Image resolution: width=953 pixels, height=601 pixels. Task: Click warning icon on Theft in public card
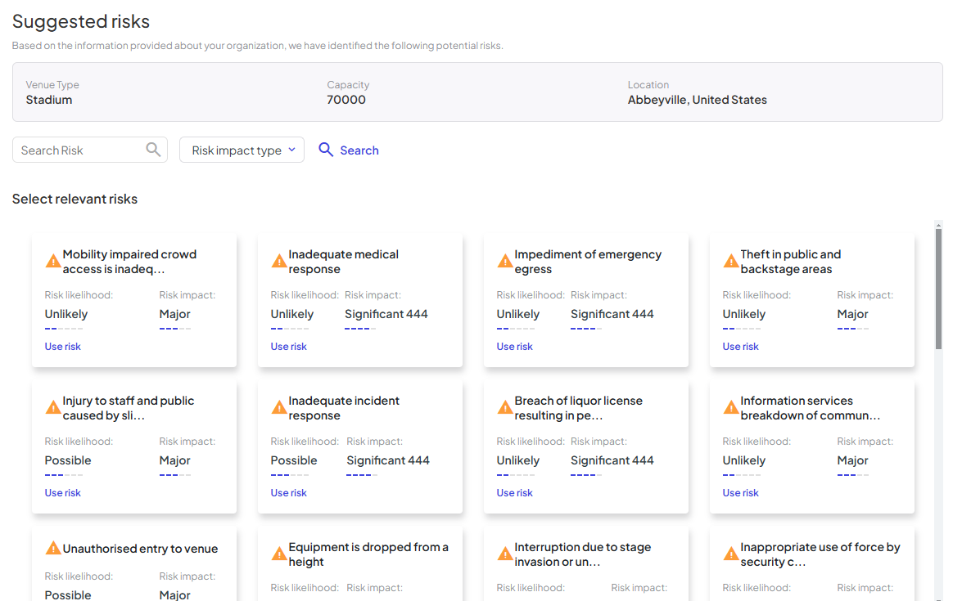tap(731, 261)
